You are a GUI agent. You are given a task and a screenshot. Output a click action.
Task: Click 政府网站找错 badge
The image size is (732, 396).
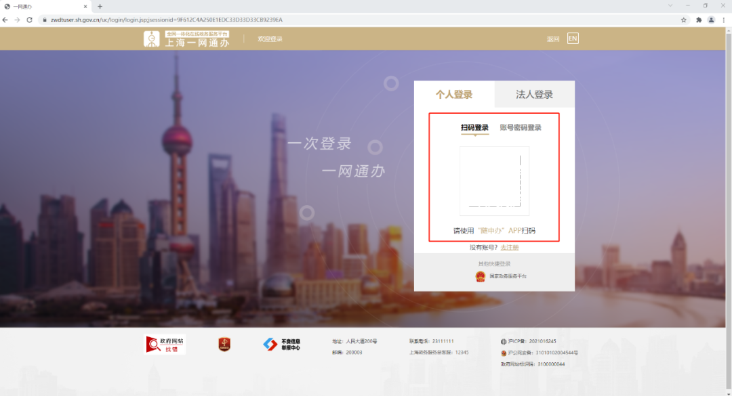[165, 345]
